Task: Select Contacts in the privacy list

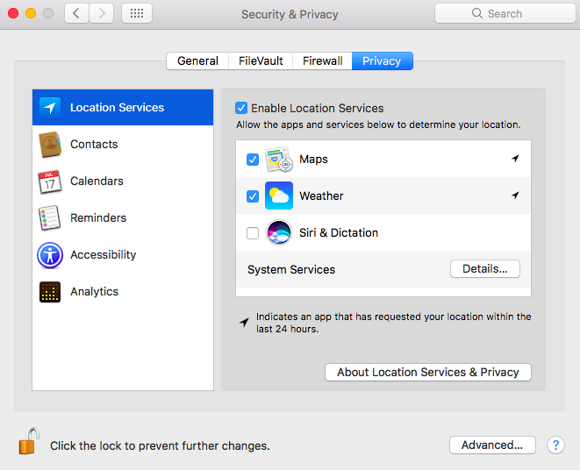Action: 123,144
